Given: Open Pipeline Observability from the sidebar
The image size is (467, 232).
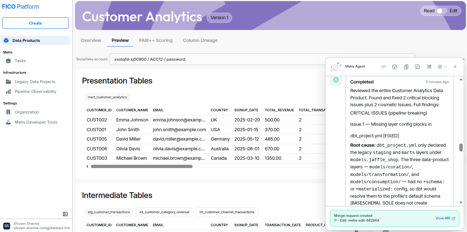Looking at the screenshot, I should click(35, 91).
